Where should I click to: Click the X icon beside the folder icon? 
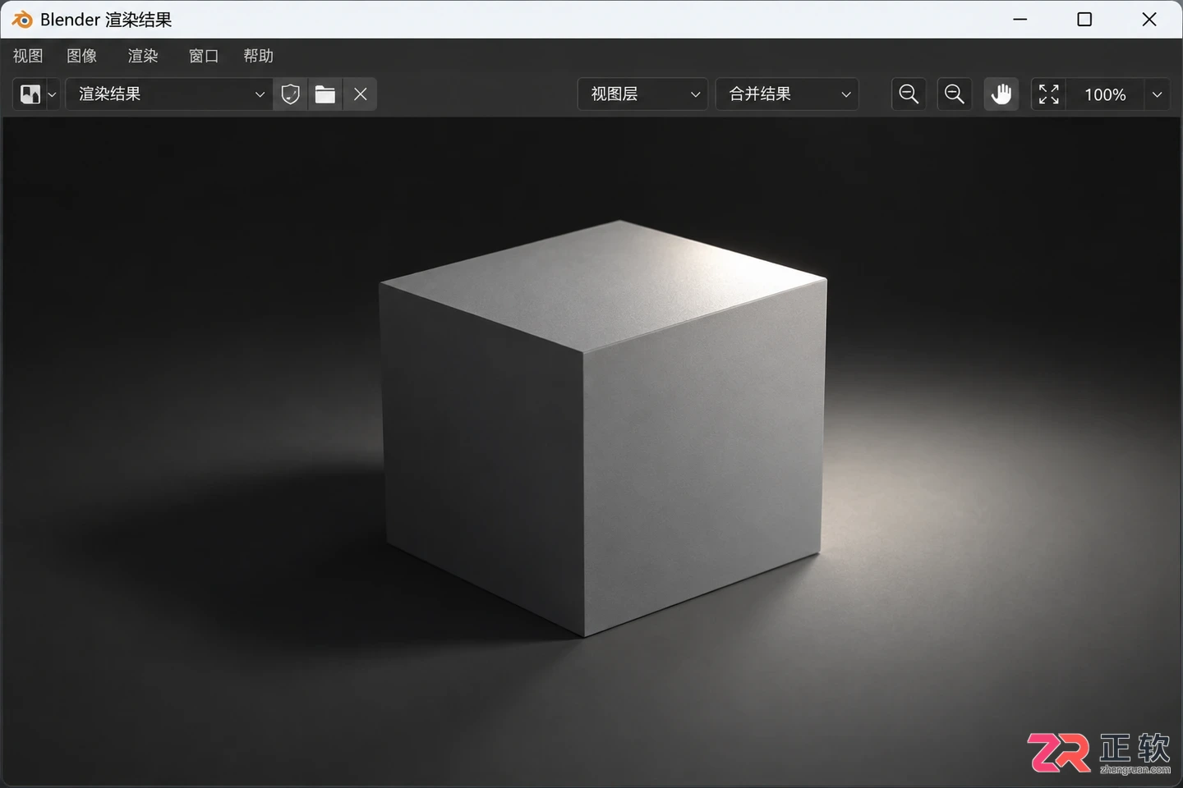coord(361,94)
